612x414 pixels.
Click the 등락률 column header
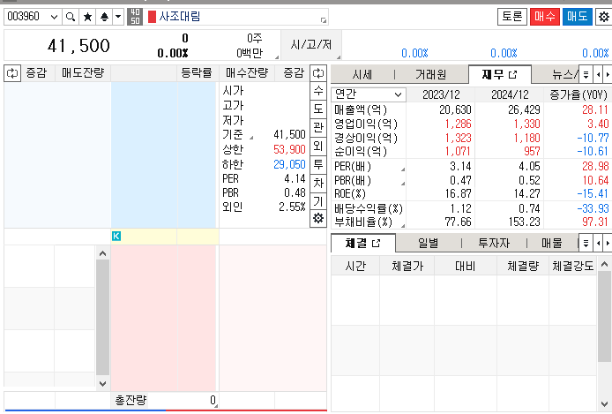pyautogui.click(x=197, y=73)
